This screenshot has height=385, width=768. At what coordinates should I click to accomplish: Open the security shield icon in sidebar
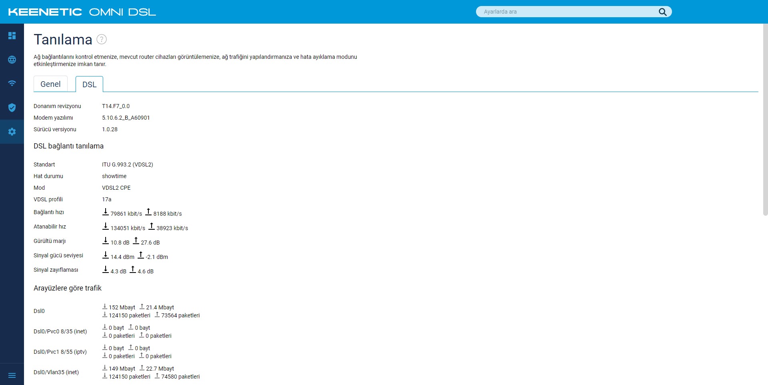(x=12, y=107)
